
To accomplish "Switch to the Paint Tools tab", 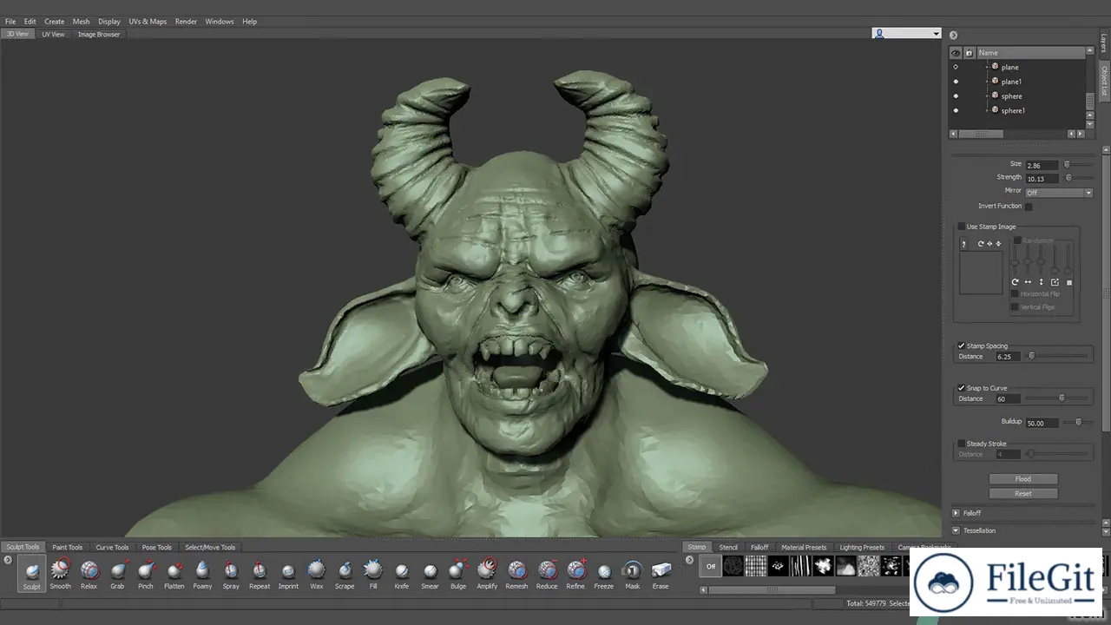I will pyautogui.click(x=67, y=547).
